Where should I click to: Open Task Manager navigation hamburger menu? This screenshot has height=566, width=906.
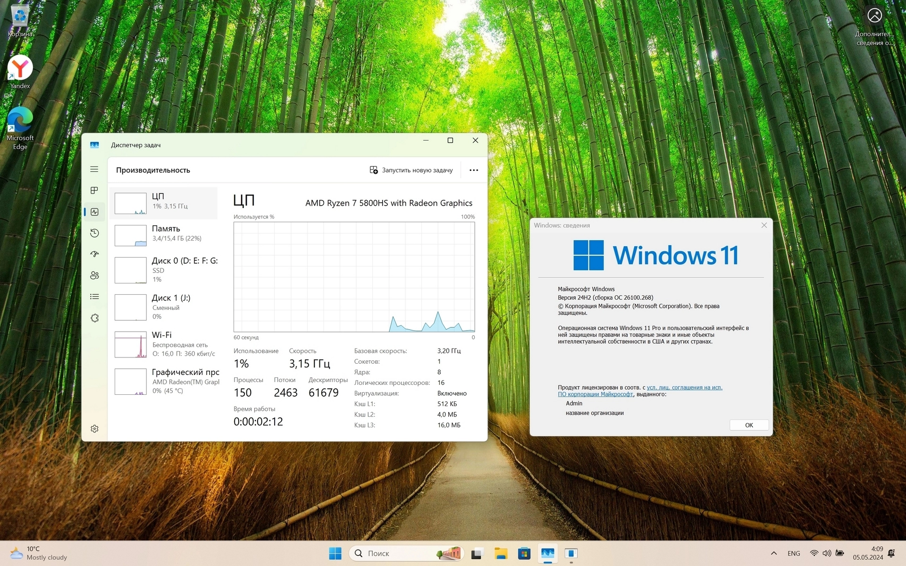click(x=94, y=169)
